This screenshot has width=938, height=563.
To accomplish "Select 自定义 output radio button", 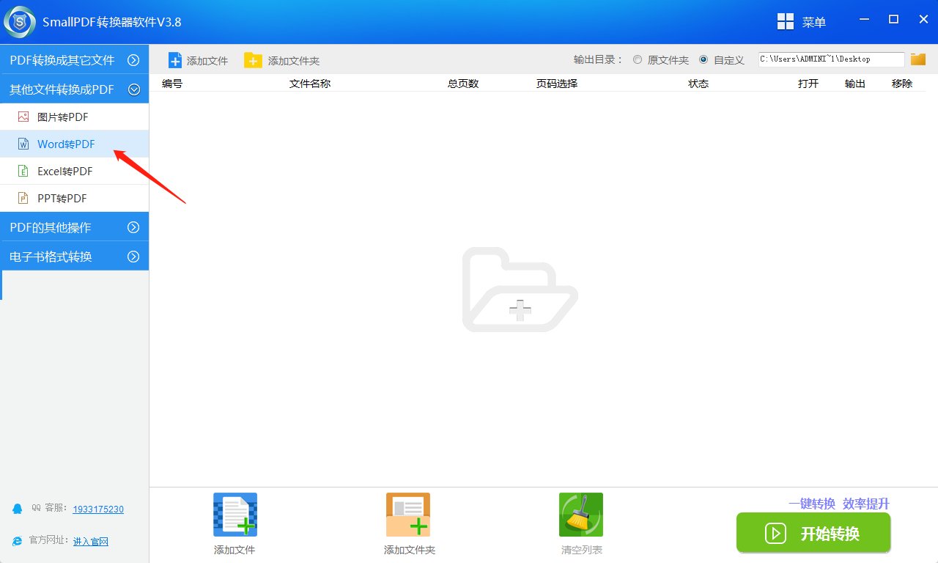I will pyautogui.click(x=703, y=59).
